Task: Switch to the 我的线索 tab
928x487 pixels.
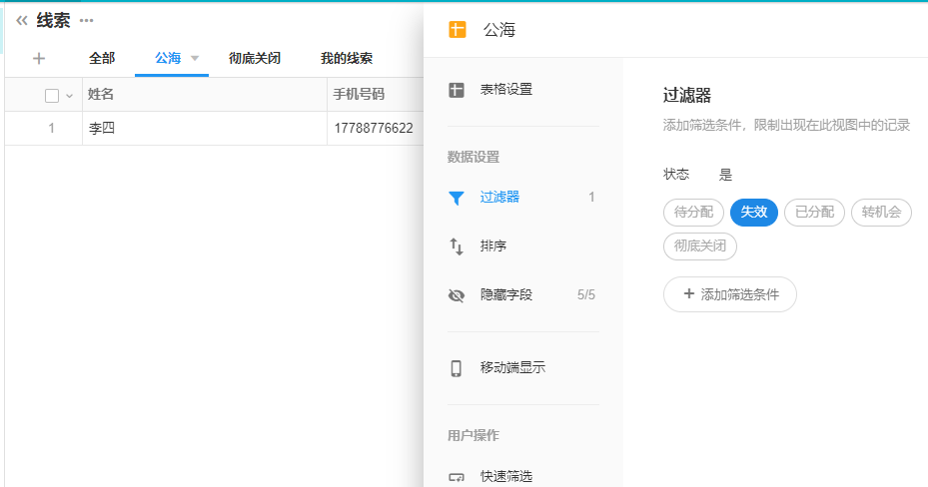Action: (x=346, y=59)
